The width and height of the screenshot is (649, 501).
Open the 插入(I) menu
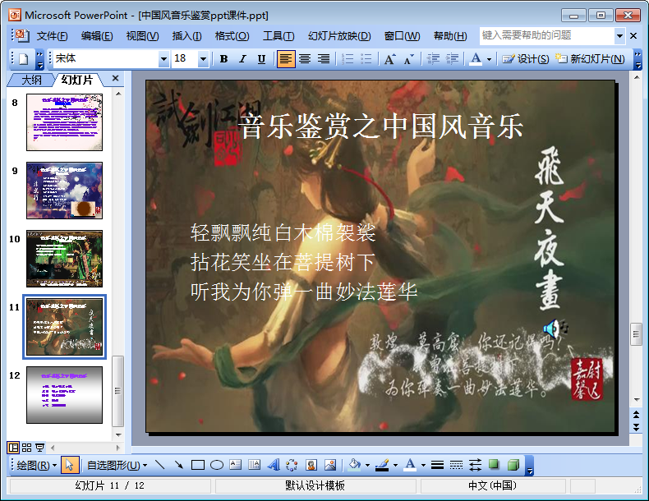click(186, 36)
